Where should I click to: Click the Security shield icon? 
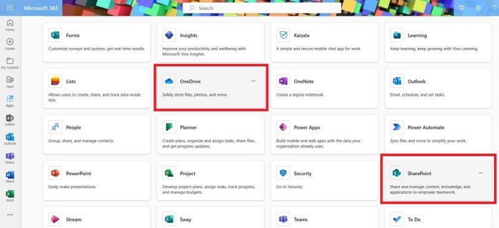tap(283, 173)
